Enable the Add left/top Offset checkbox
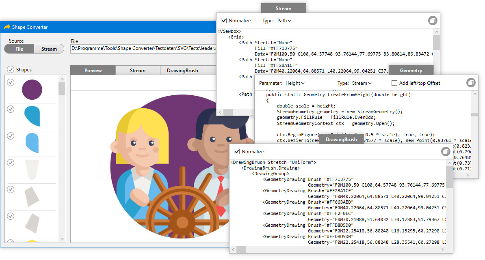The image size is (485, 260). tap(394, 83)
